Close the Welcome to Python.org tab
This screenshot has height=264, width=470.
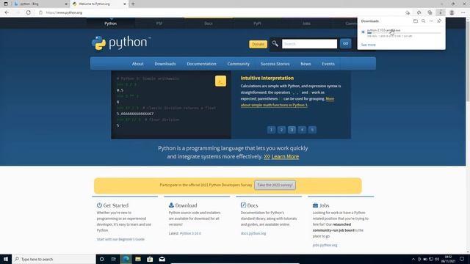coord(125,4)
